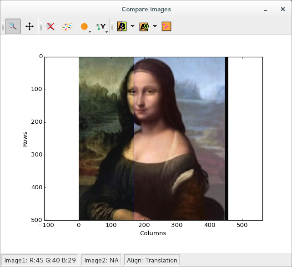The image size is (292, 267).
Task: Click the Image2: NA status label
Action: click(x=101, y=260)
